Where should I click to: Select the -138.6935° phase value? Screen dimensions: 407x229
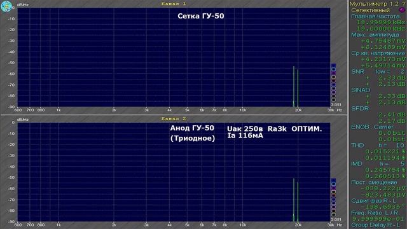383,207
